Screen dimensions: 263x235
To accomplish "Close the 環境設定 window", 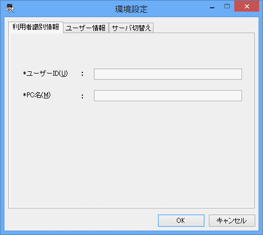I will [246, 6].
